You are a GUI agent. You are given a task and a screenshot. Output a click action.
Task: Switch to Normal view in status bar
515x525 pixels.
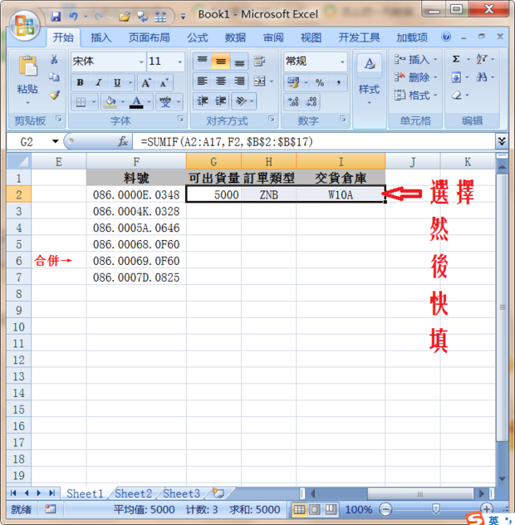pyautogui.click(x=299, y=509)
